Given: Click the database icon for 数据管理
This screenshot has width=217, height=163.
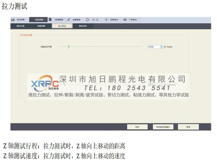Looking at the screenshot, I should [x=50, y=20].
